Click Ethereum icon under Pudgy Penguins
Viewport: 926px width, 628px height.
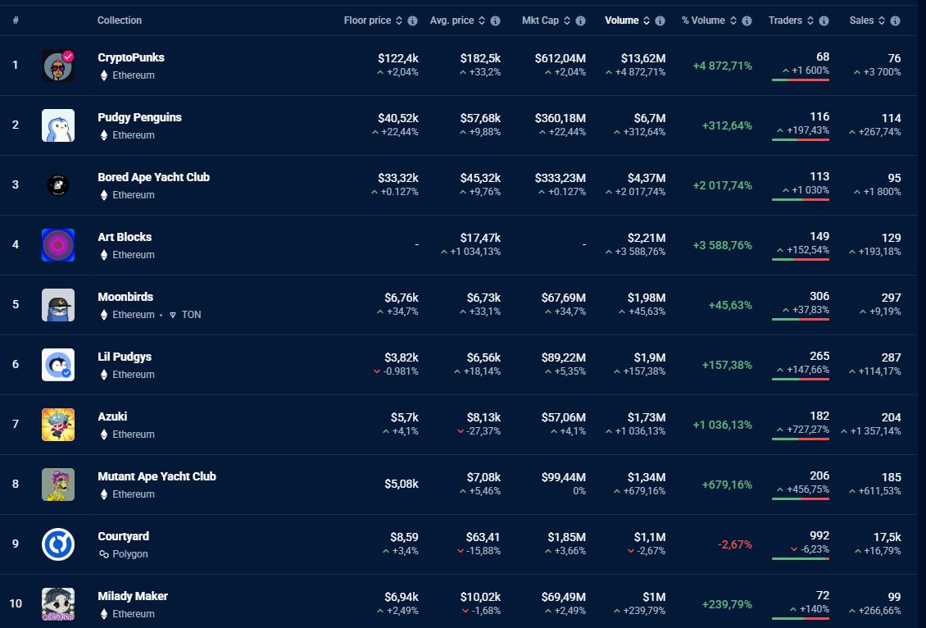104,134
